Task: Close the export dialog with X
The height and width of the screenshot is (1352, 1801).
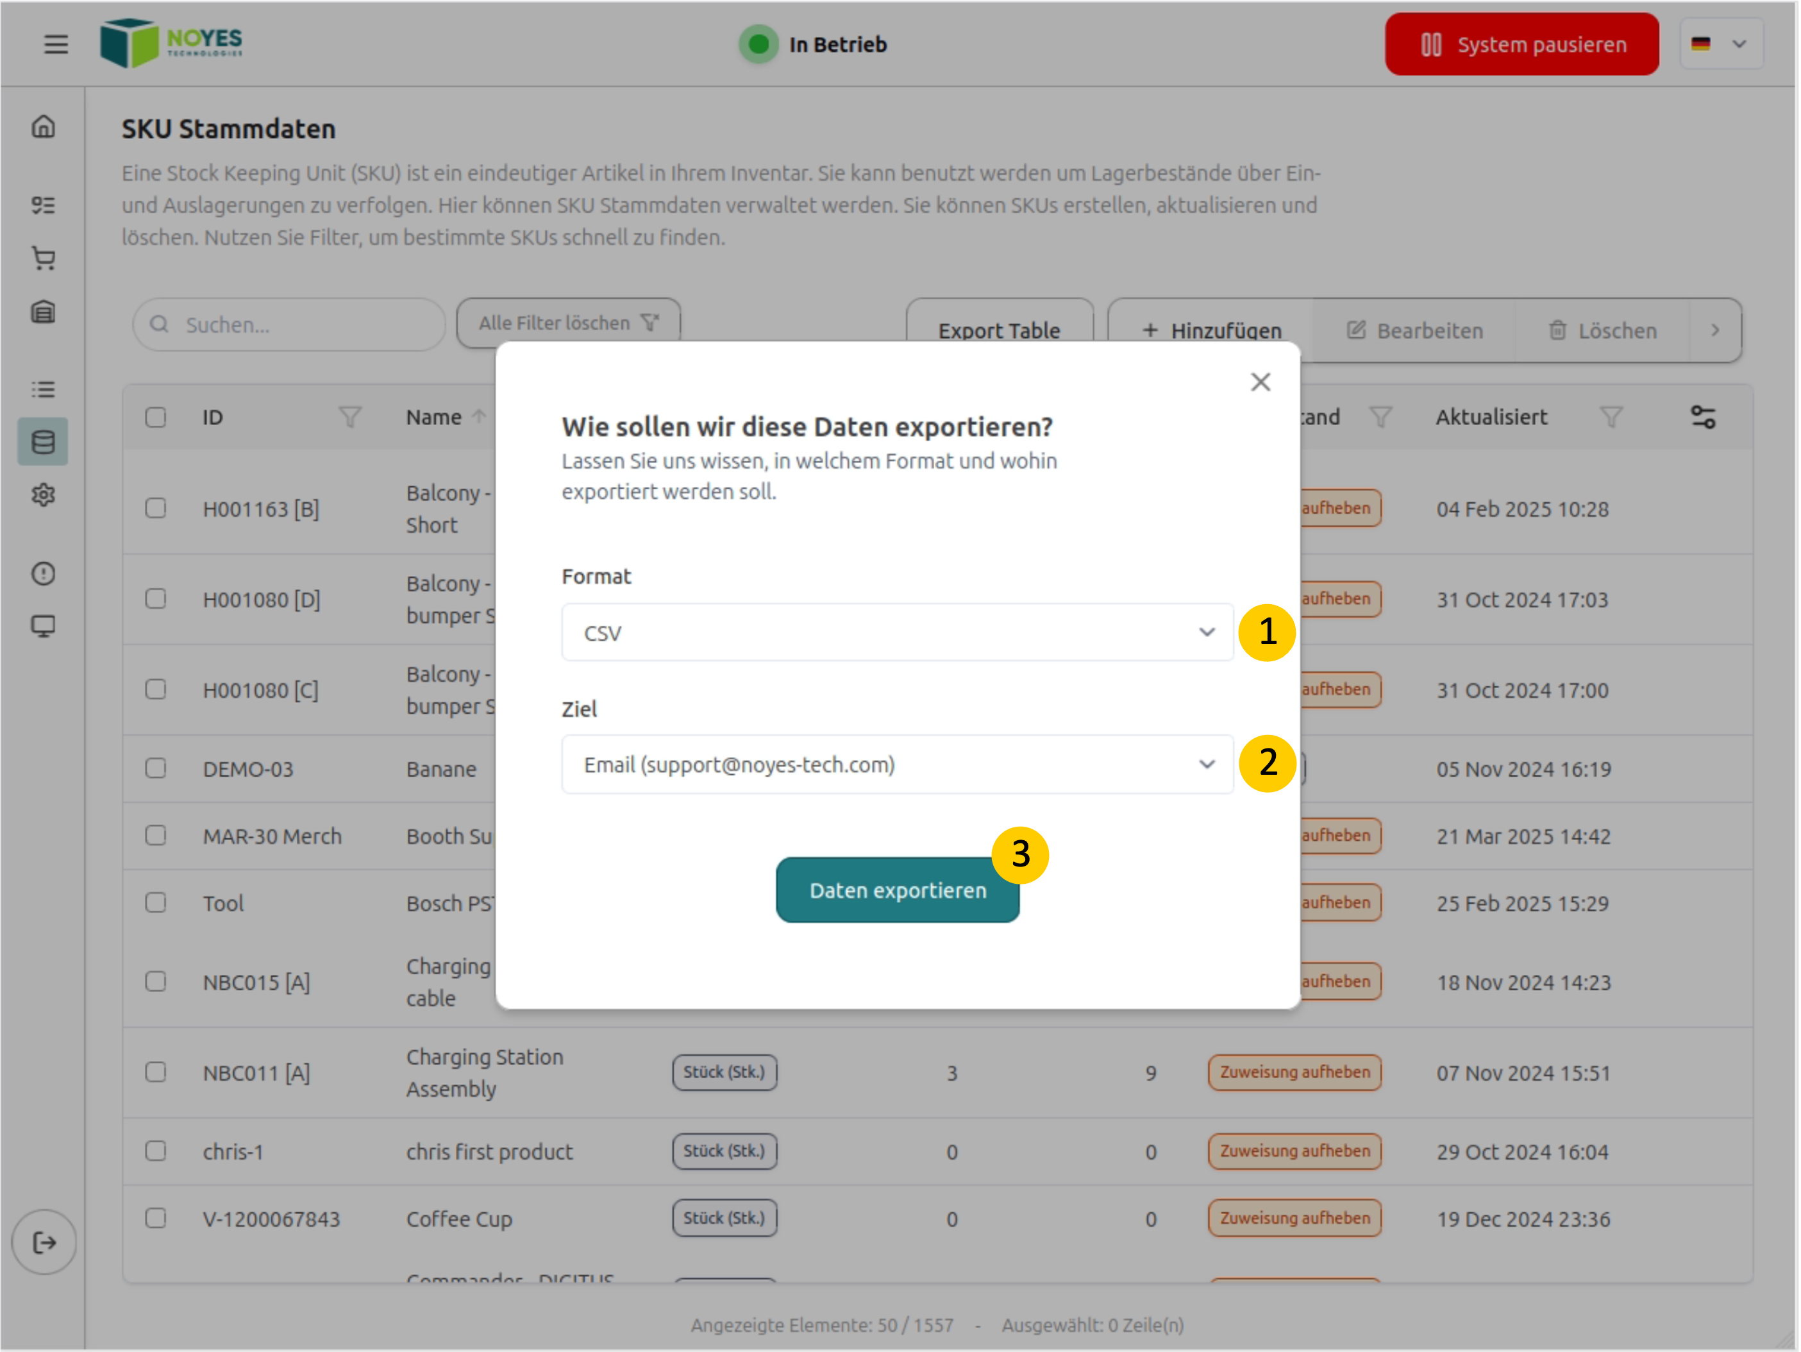Action: pyautogui.click(x=1261, y=382)
